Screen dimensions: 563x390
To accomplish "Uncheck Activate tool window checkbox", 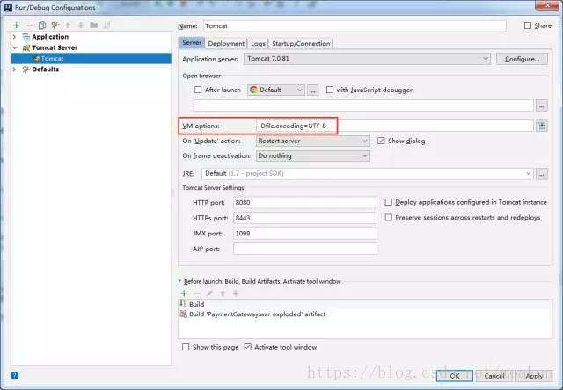I will click(x=247, y=347).
